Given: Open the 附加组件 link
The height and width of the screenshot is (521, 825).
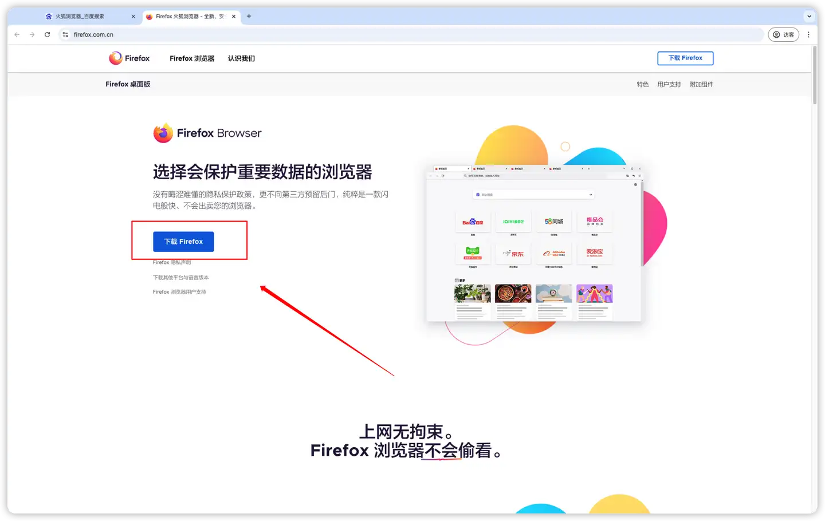Looking at the screenshot, I should 701,84.
